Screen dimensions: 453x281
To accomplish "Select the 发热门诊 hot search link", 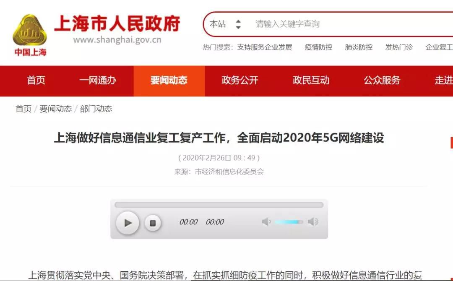I will [x=398, y=47].
